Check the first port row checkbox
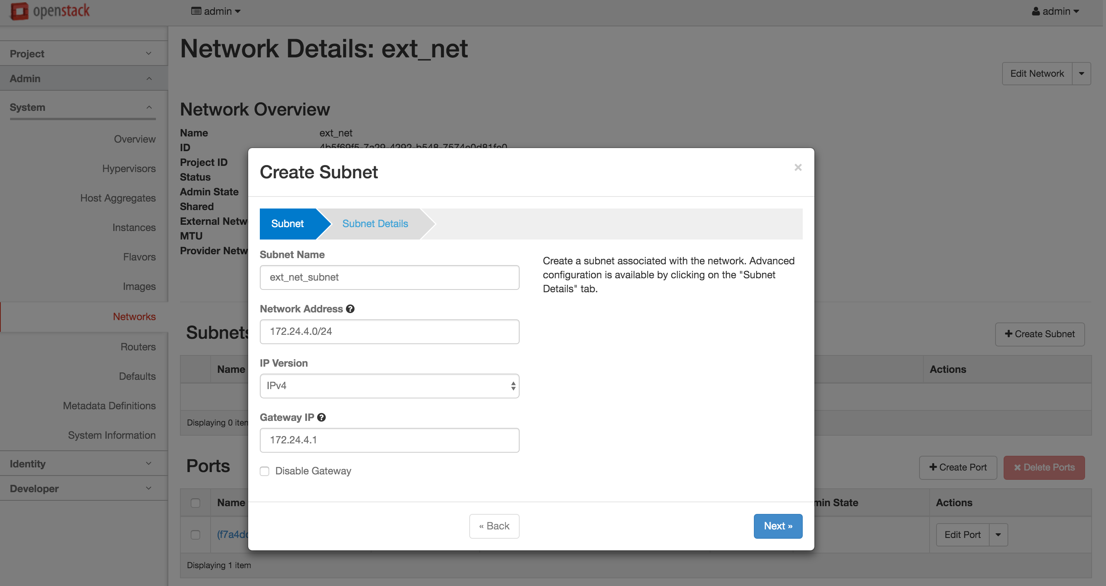1106x586 pixels. click(x=195, y=534)
